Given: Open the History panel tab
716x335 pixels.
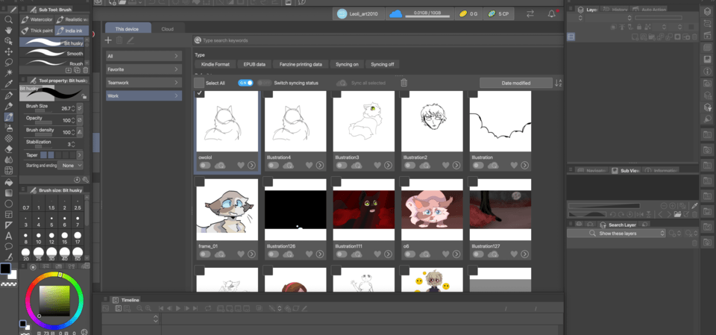Looking at the screenshot, I should click(x=615, y=10).
